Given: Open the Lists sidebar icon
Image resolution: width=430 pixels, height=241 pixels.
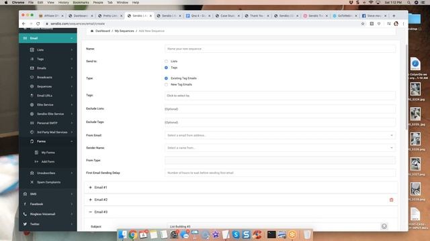Looking at the screenshot, I should (32, 50).
